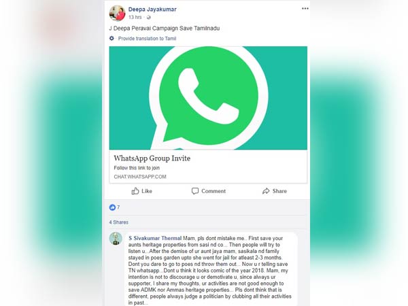Viewport: 408px width, 306px height.
Task: Open the three-dot post options menu
Action: 305,9
